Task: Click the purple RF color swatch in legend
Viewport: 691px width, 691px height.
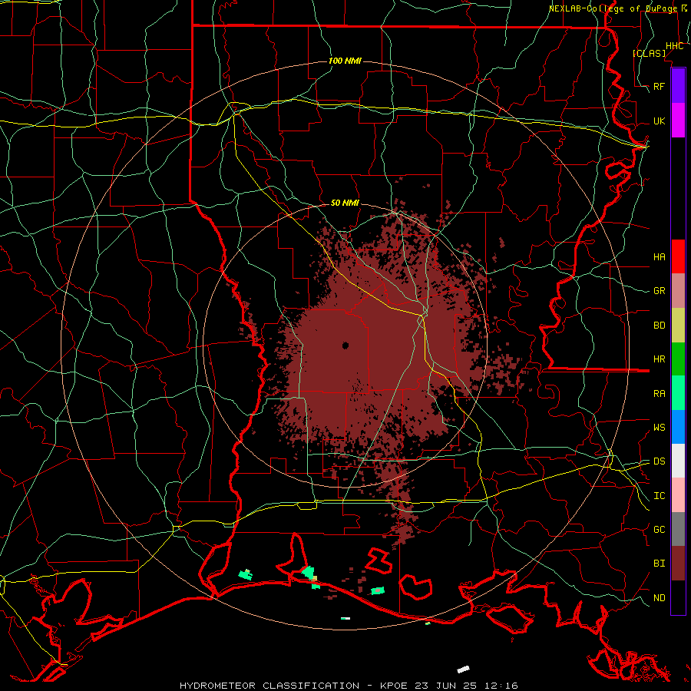Action: point(678,86)
